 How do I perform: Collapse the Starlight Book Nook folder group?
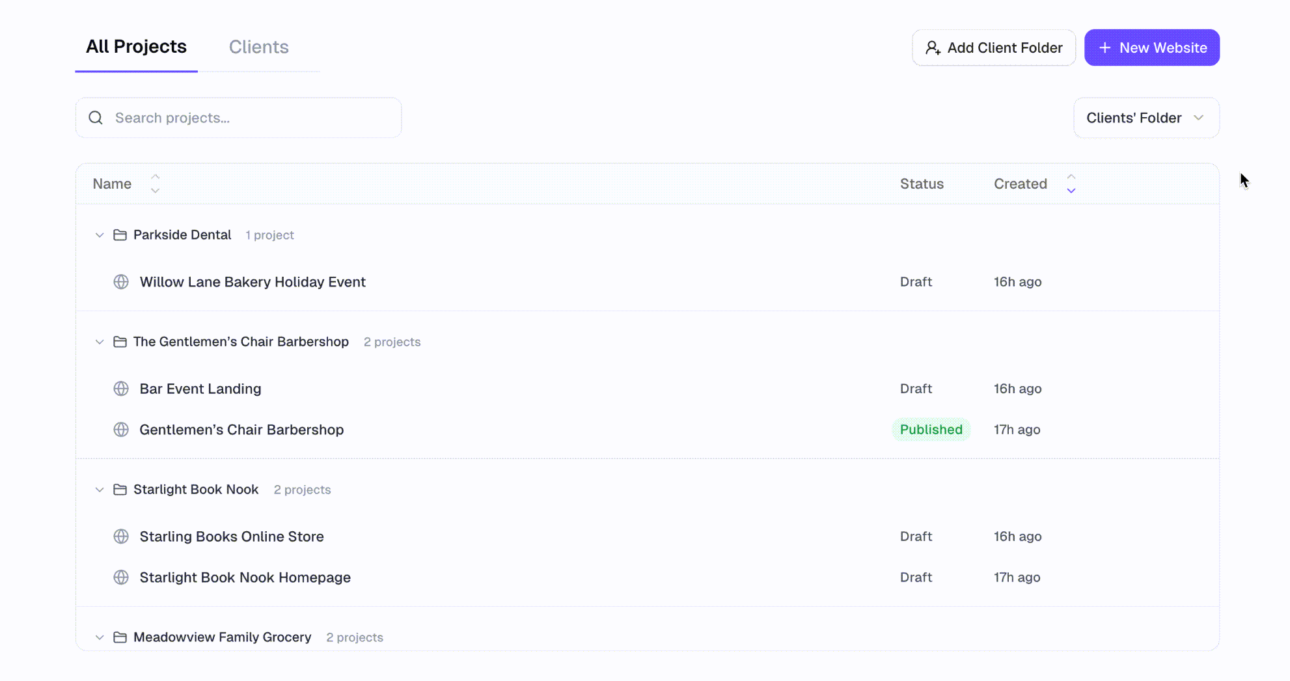[100, 490]
